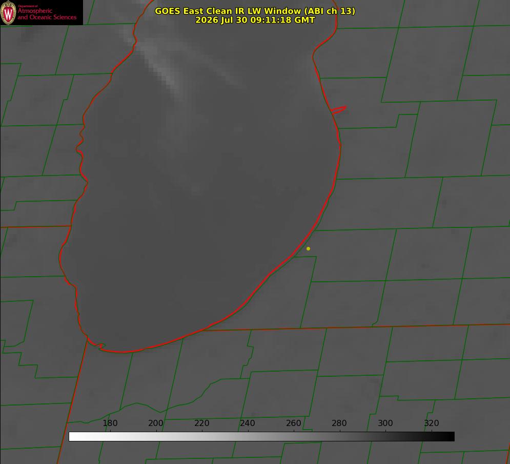Click the yellow dot location marker
This screenshot has width=510, height=464.
tap(308, 248)
